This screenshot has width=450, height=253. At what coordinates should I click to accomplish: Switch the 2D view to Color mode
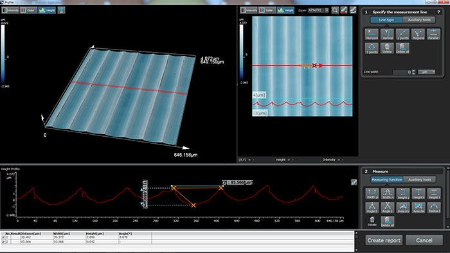(x=267, y=10)
